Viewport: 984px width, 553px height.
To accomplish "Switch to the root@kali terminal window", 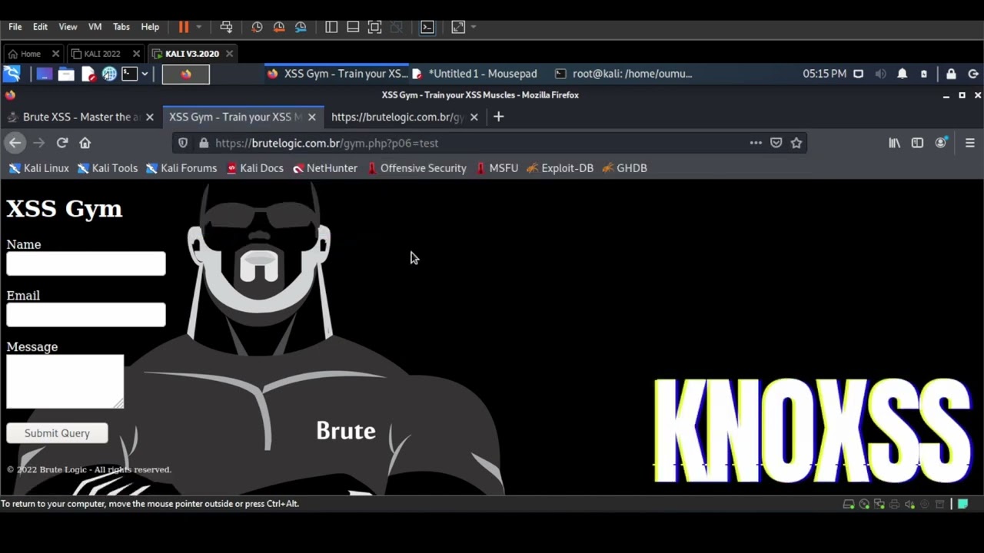I will click(623, 74).
